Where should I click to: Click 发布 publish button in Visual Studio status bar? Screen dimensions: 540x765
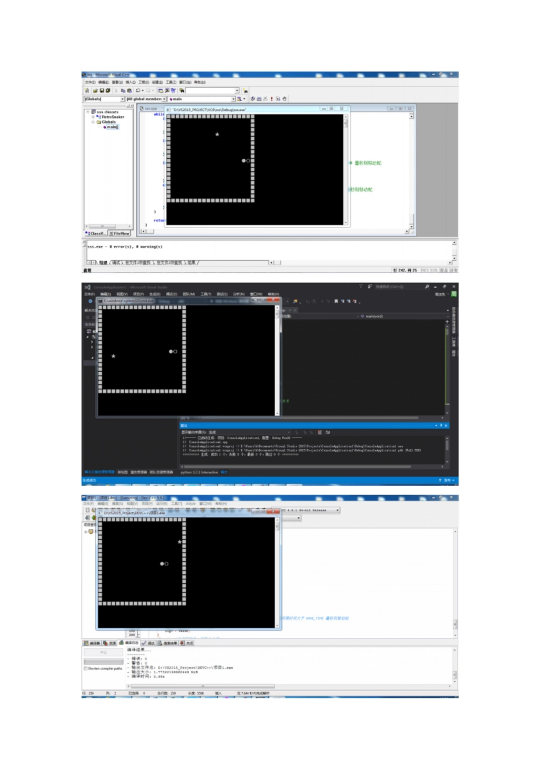(447, 480)
